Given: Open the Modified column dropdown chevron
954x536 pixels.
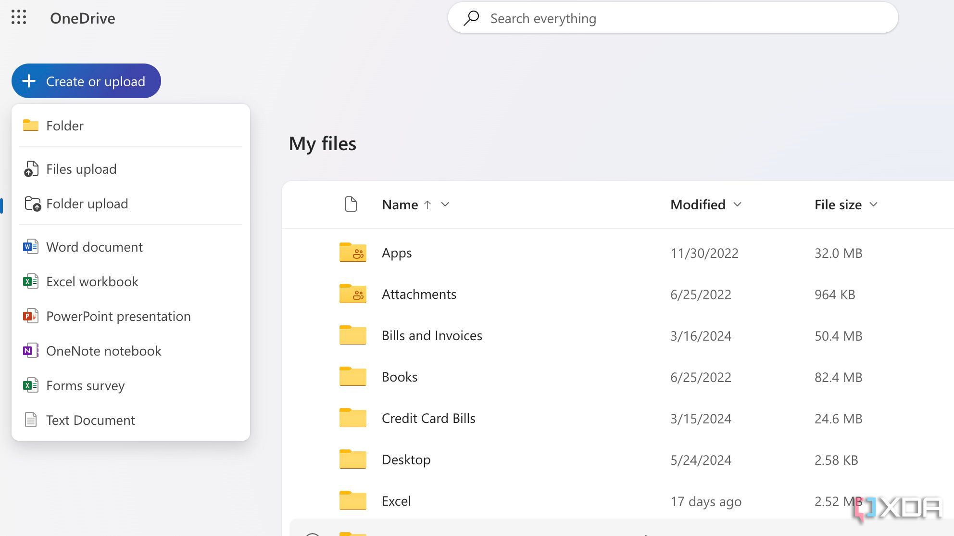Looking at the screenshot, I should pos(737,204).
